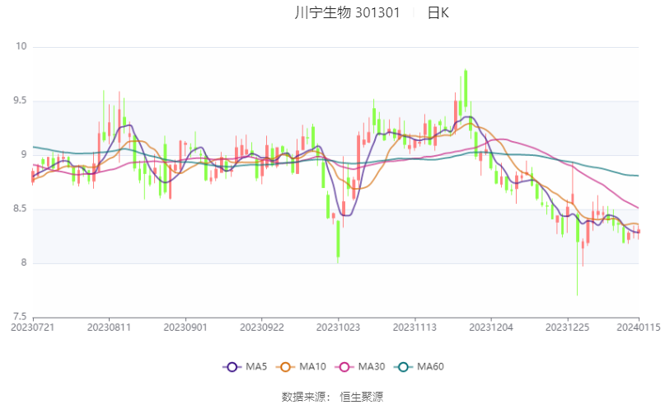Click the data source text 恒生聚源
Image resolution: width=665 pixels, height=405 pixels.
[361, 397]
